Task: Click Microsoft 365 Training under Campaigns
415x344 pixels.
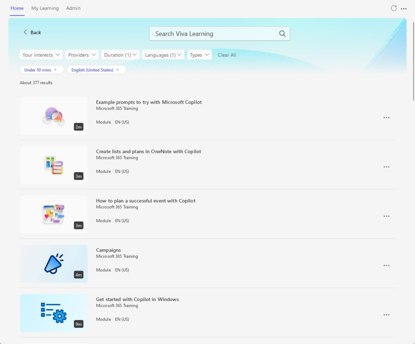Action: [x=117, y=256]
